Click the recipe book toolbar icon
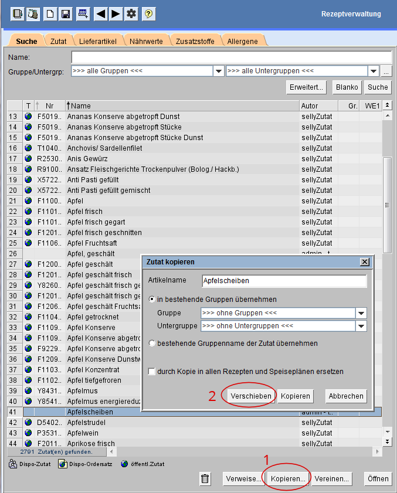This screenshot has height=493, width=397. (18, 13)
